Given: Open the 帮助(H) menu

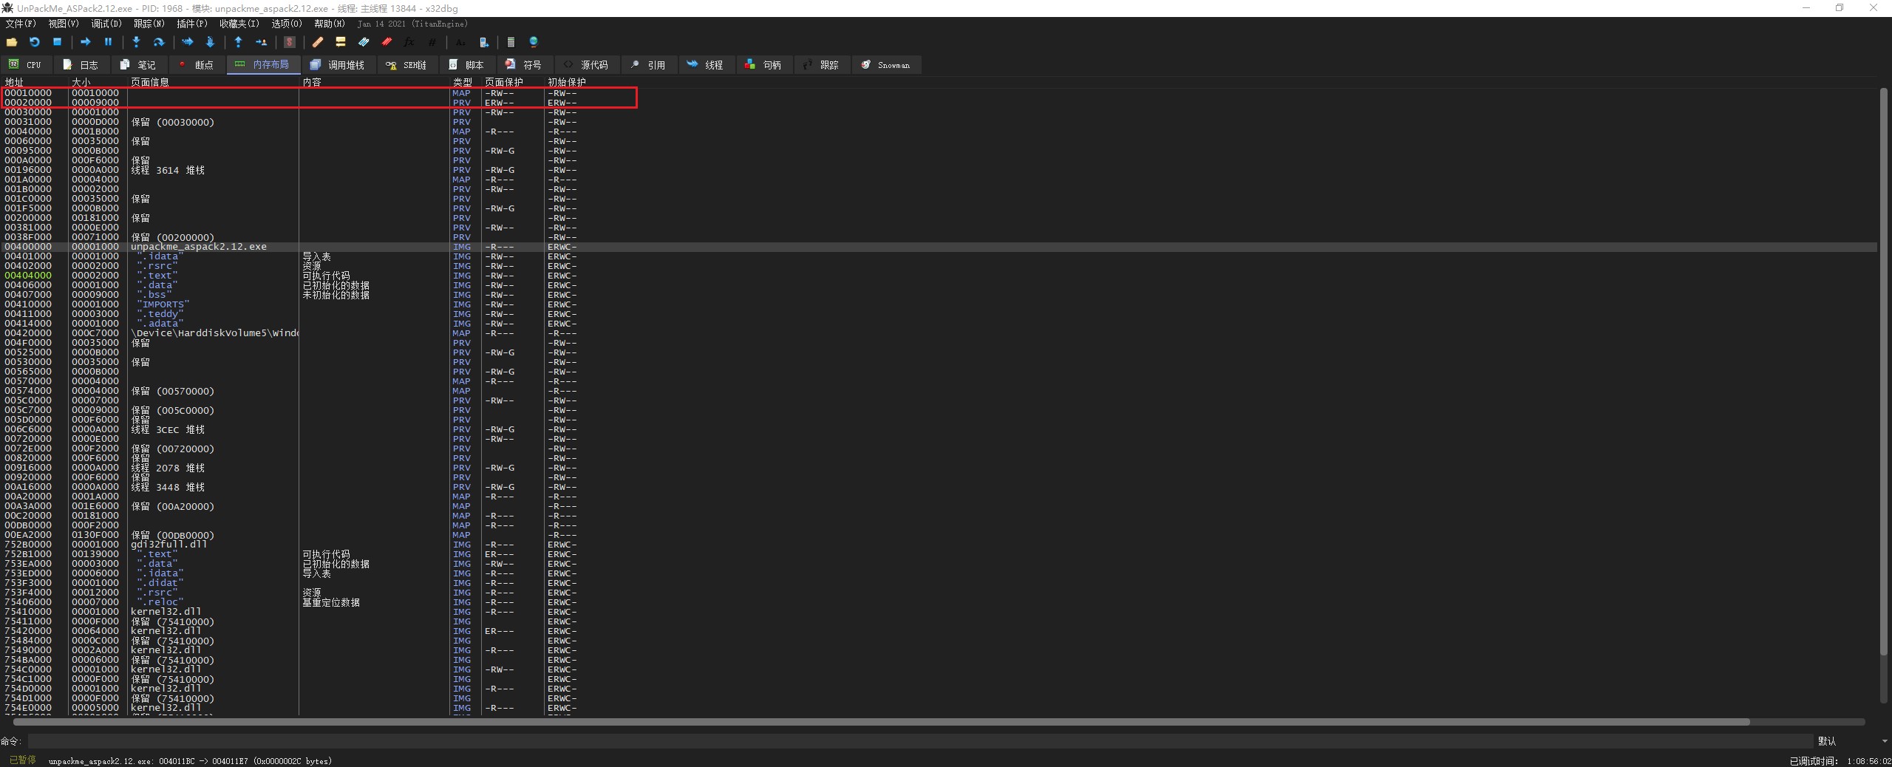Looking at the screenshot, I should (330, 24).
